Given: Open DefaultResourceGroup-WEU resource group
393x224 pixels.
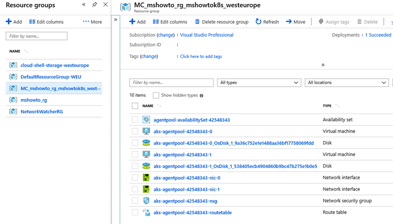Looking at the screenshot, I should coord(51,77).
